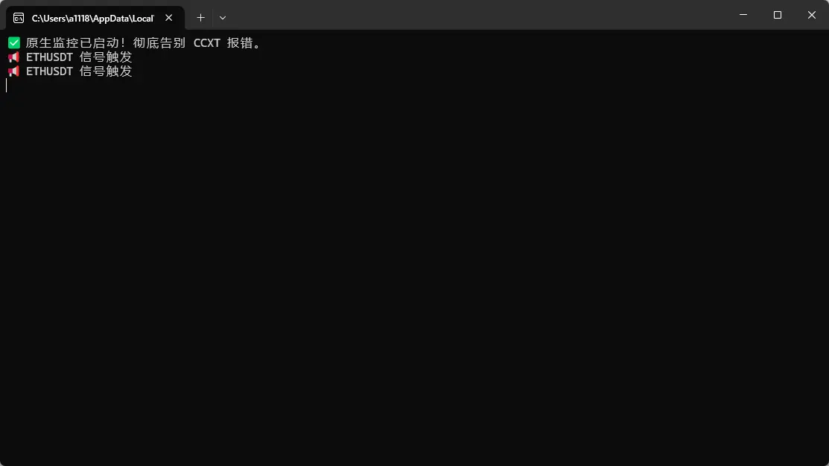
Task: Open a new terminal tab with plus
Action: click(x=200, y=18)
